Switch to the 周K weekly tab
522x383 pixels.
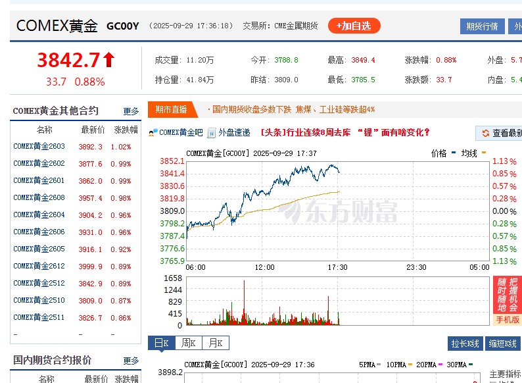point(189,343)
